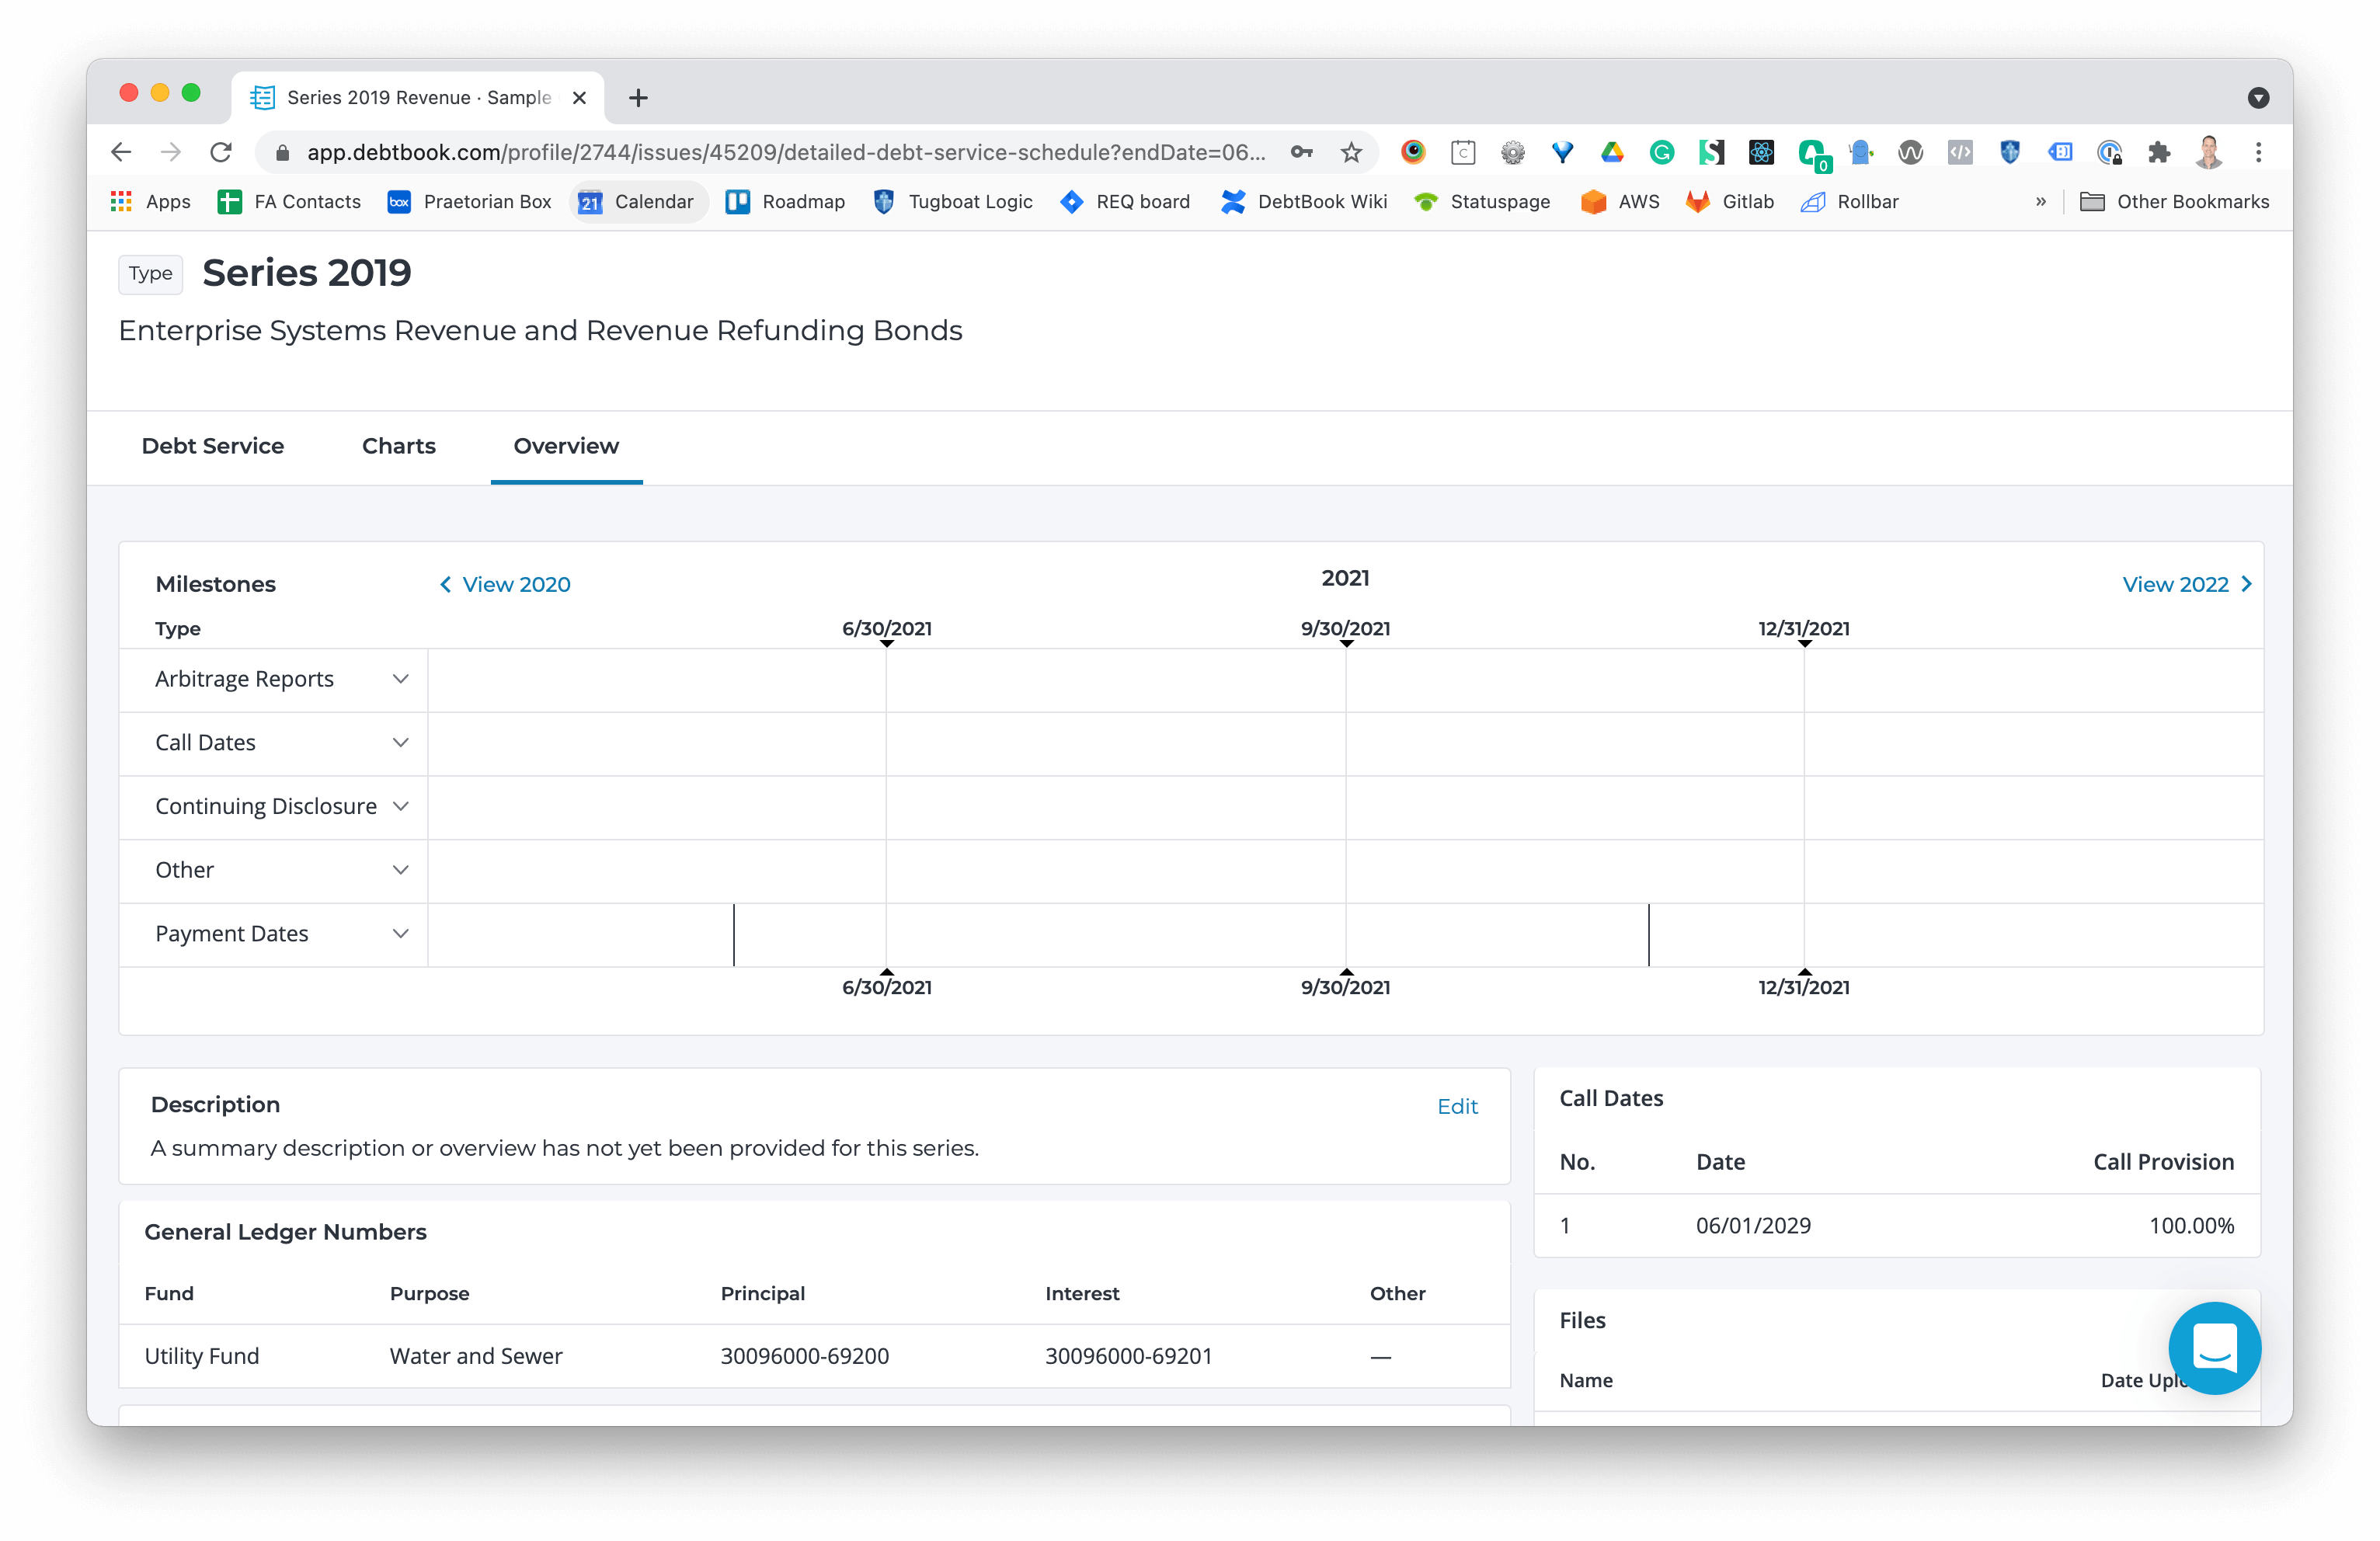The width and height of the screenshot is (2380, 1541).
Task: Open the Tugboat Logic bookmark
Action: [953, 201]
